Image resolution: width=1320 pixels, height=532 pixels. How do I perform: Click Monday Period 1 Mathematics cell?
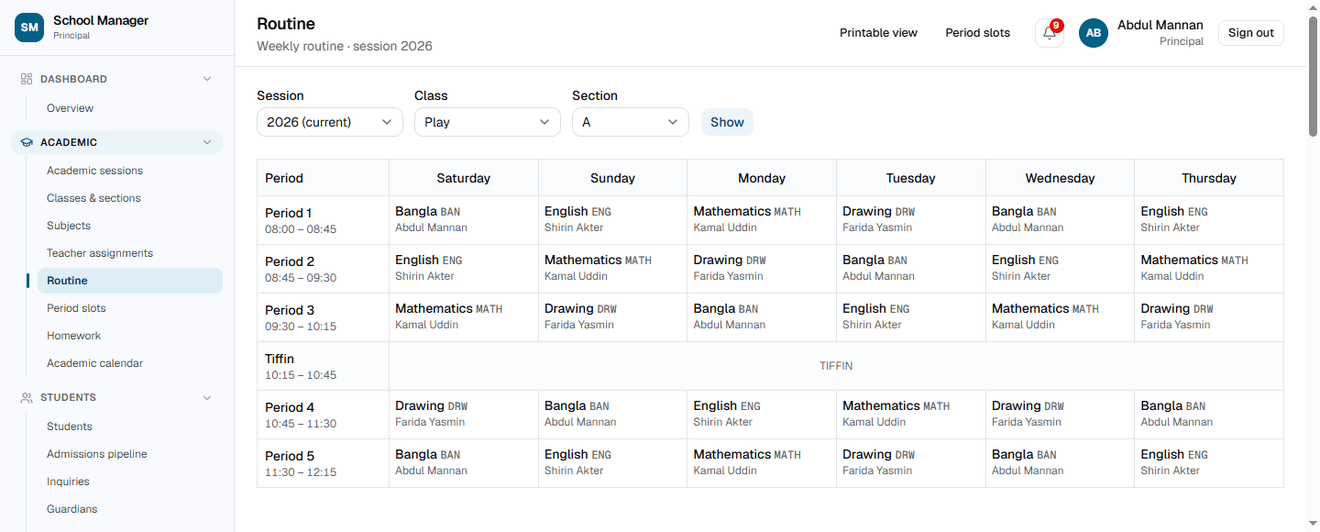762,220
